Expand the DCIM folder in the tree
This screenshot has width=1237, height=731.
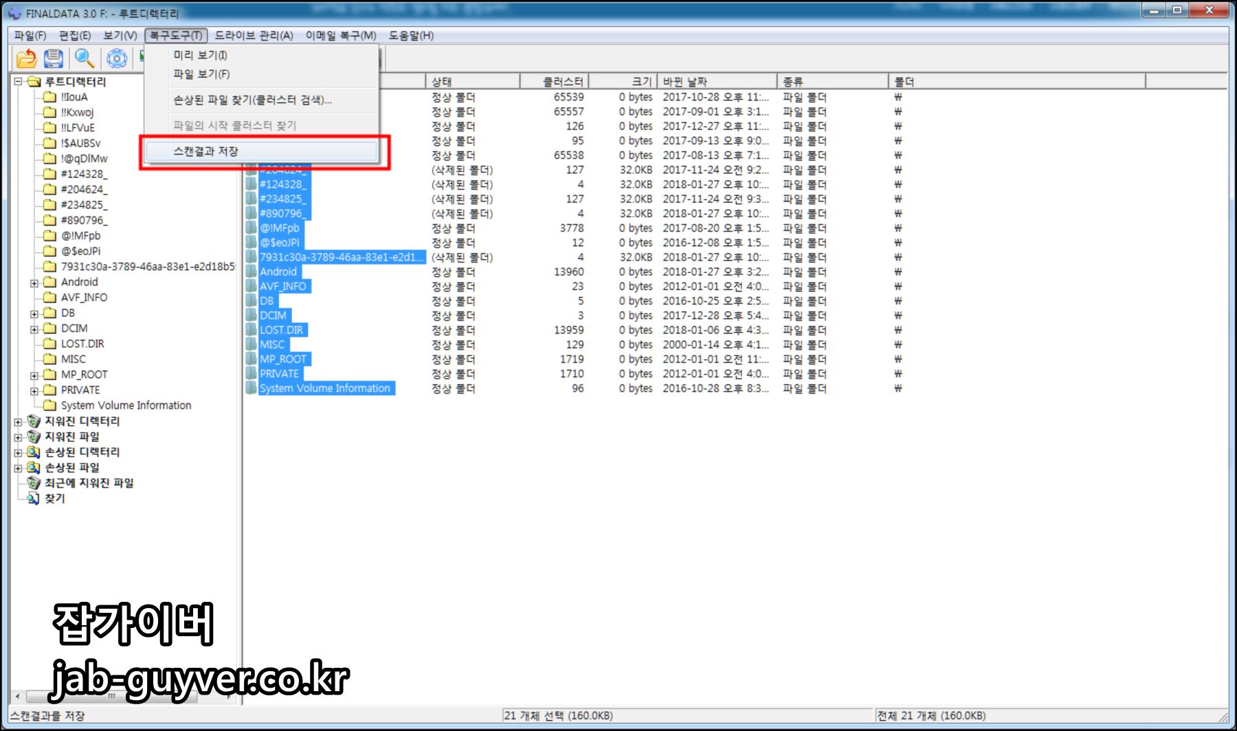pos(34,328)
